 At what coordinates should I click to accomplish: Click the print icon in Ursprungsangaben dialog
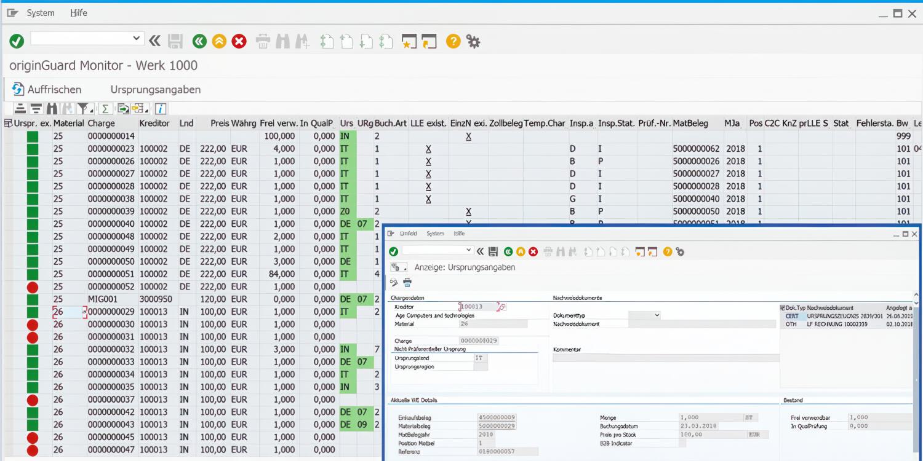tap(407, 283)
